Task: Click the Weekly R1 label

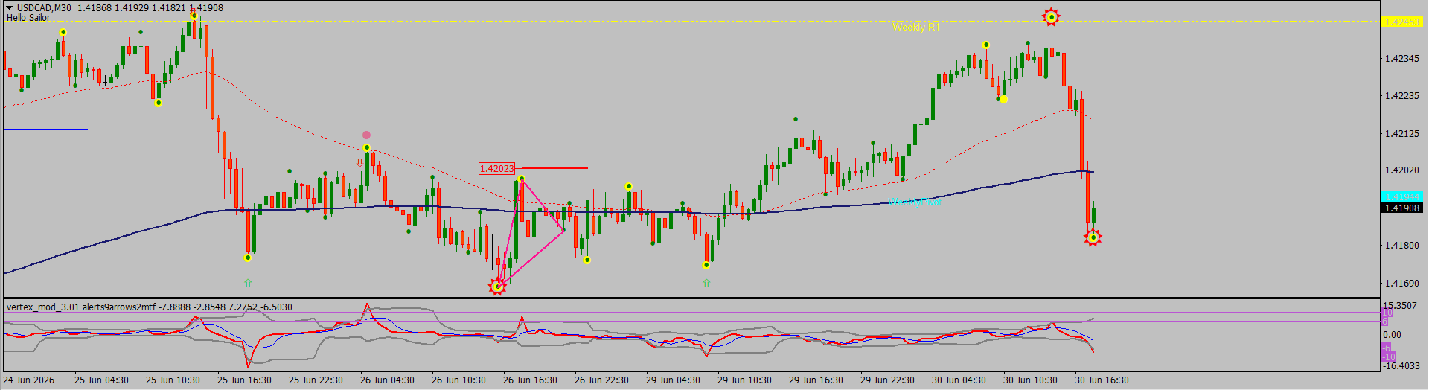Action: 916,27
